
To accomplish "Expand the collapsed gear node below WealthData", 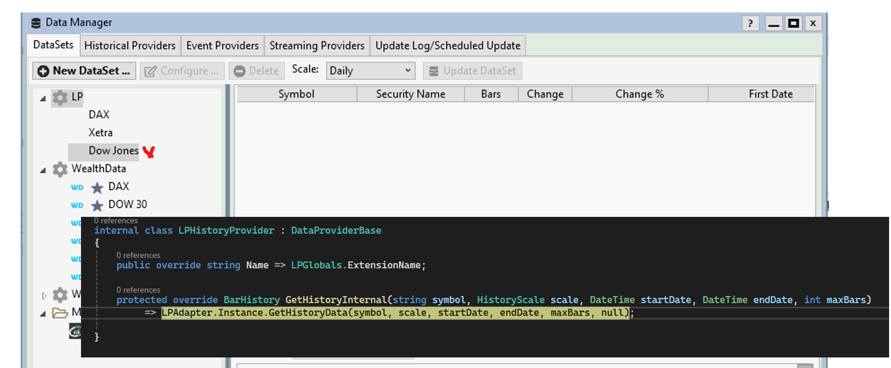I will tap(44, 296).
